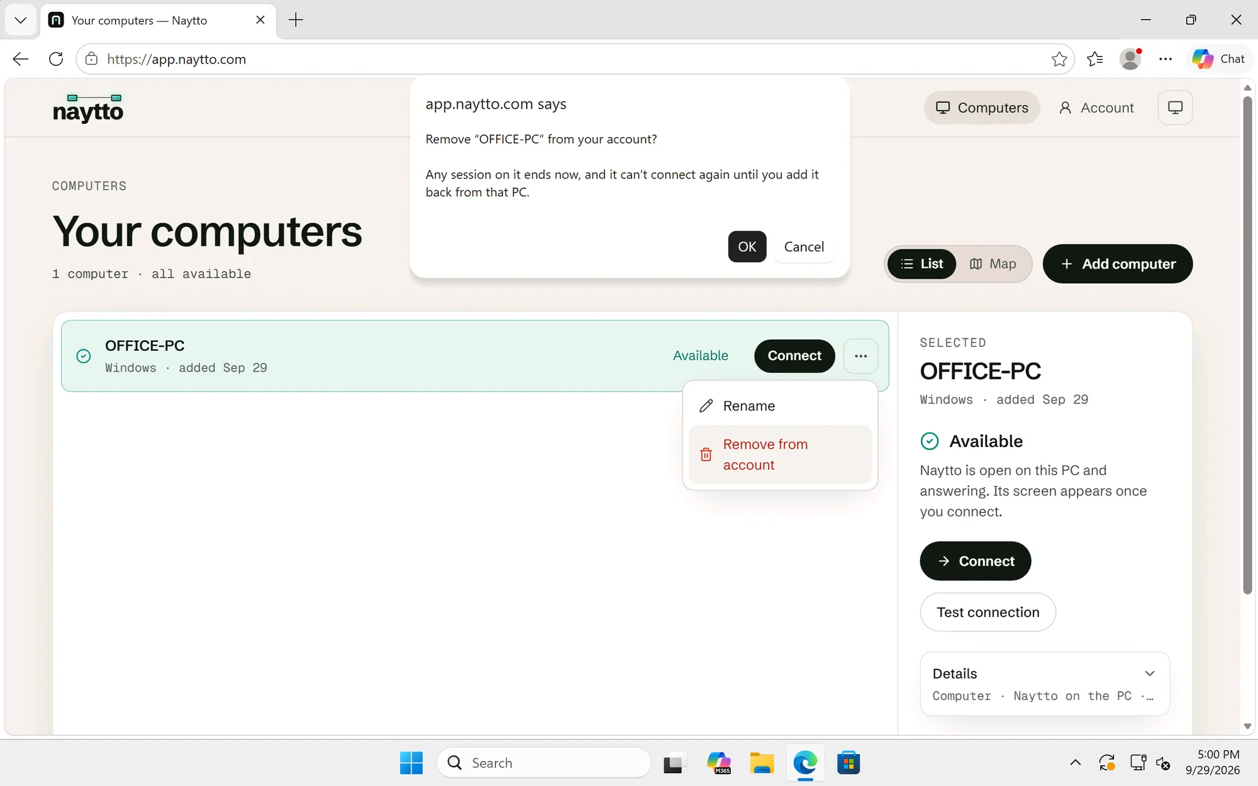Click the page vertical scrollbar thumb
This screenshot has height=786, width=1258.
(1247, 346)
